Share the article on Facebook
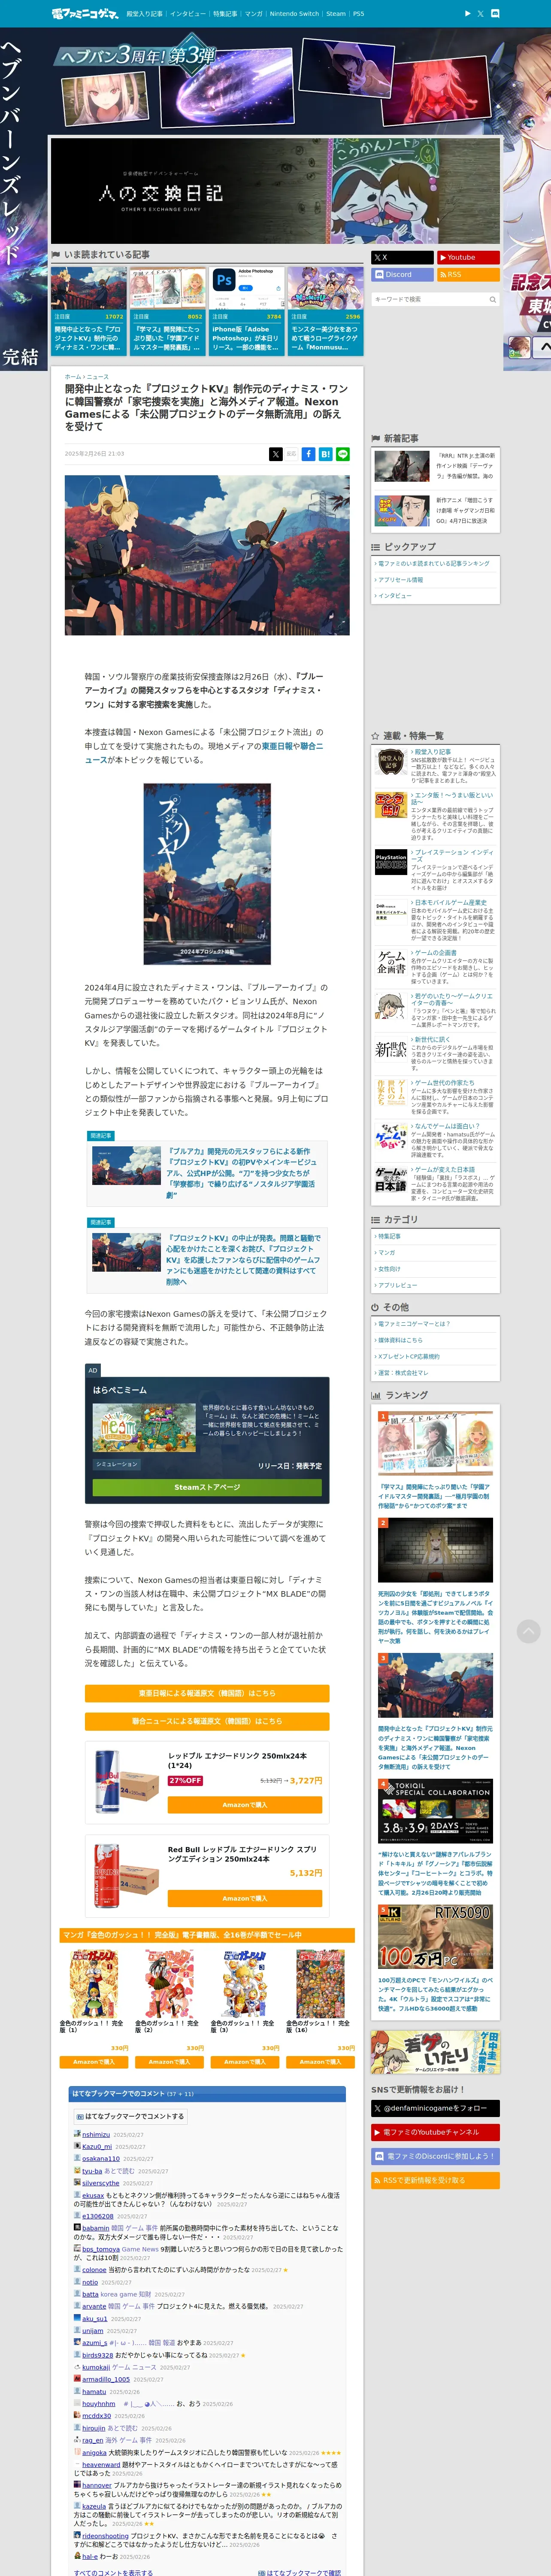 (x=309, y=454)
